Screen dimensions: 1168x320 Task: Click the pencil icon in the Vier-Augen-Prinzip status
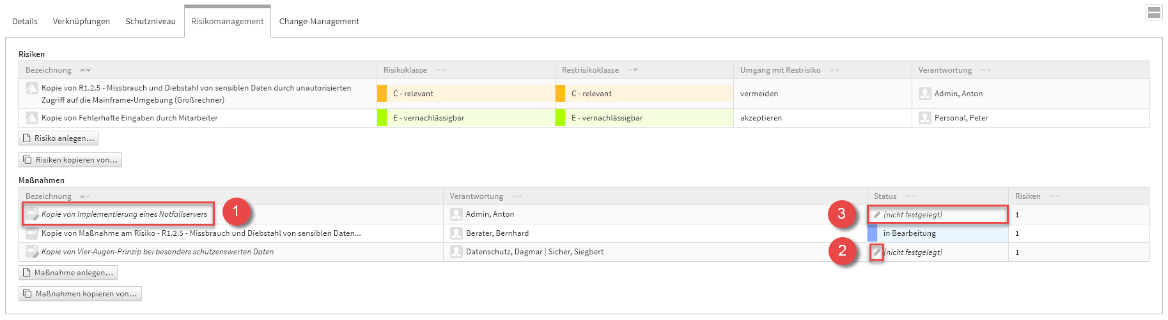877,252
